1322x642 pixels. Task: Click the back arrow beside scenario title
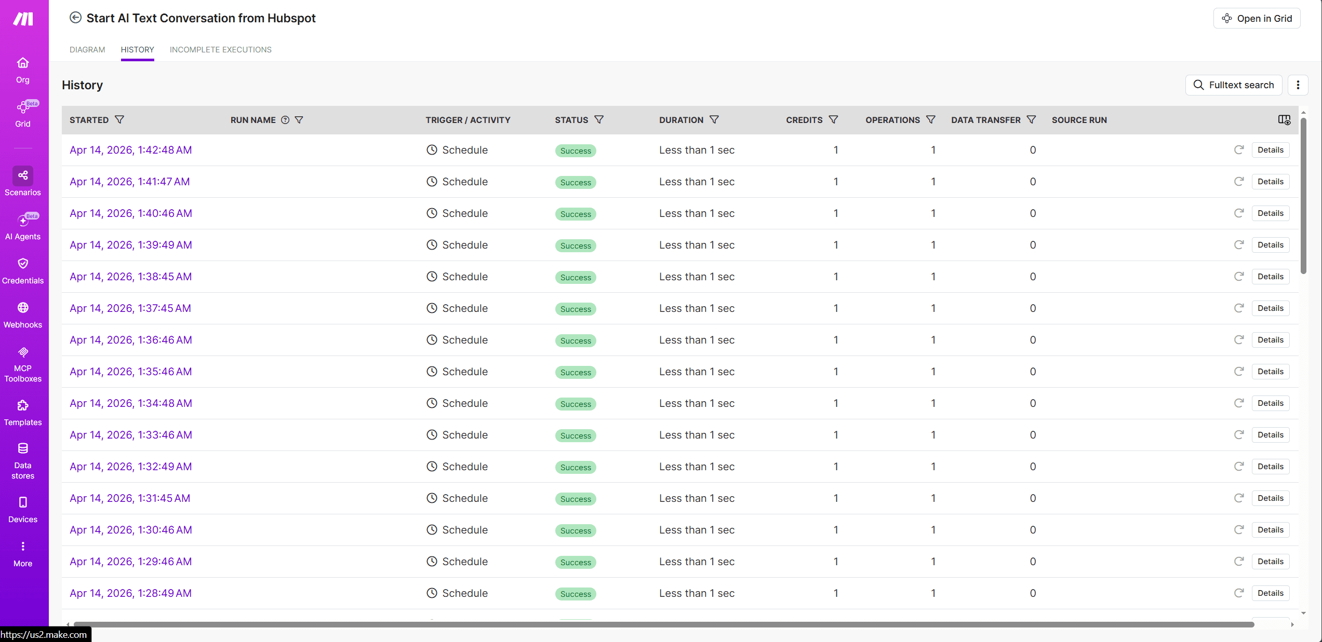tap(75, 18)
